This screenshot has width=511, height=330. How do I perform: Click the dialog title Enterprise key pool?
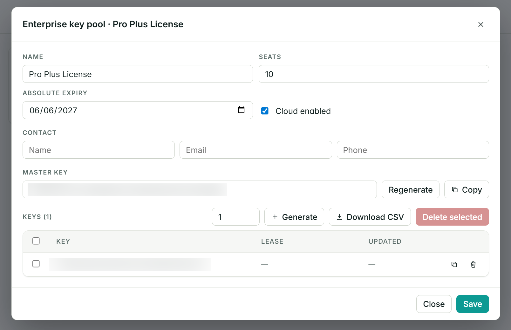[x=103, y=24]
